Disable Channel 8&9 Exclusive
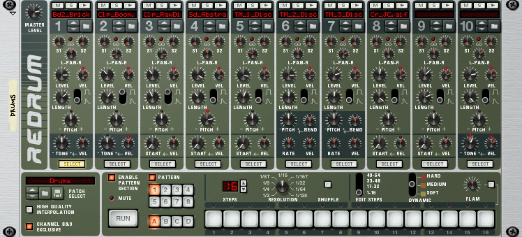The width and height of the screenshot is (522, 237). coord(29,226)
